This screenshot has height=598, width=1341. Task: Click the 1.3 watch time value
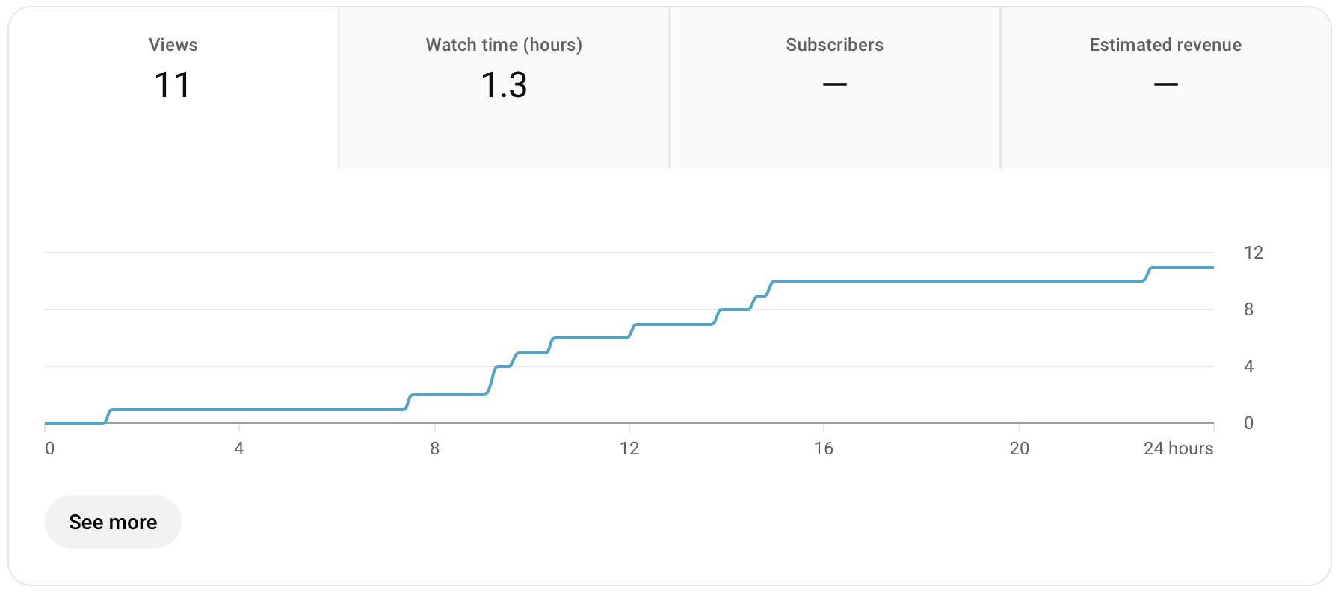(x=504, y=85)
